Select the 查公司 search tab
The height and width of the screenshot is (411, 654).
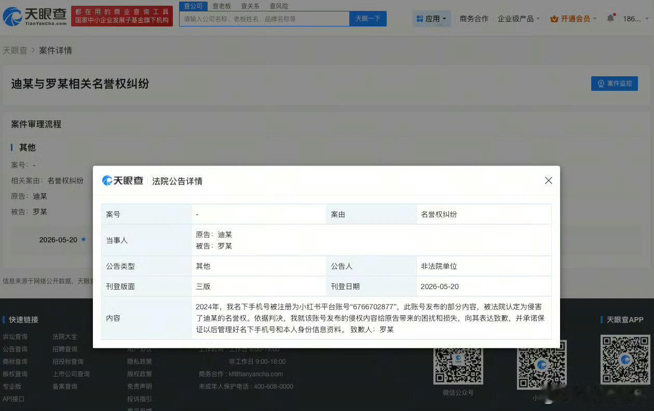193,6
